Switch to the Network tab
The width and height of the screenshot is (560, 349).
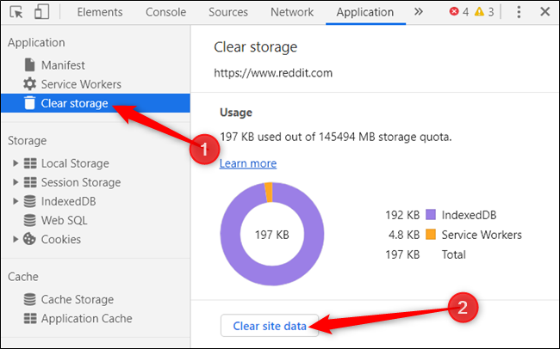click(x=292, y=12)
